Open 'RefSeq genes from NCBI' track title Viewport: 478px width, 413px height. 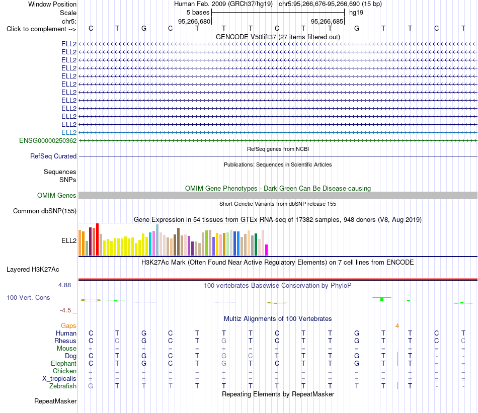pyautogui.click(x=278, y=149)
